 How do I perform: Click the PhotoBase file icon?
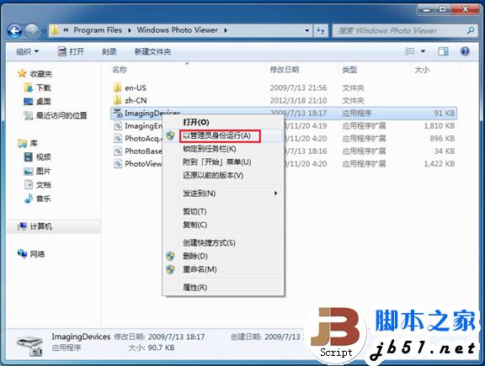[x=118, y=151]
